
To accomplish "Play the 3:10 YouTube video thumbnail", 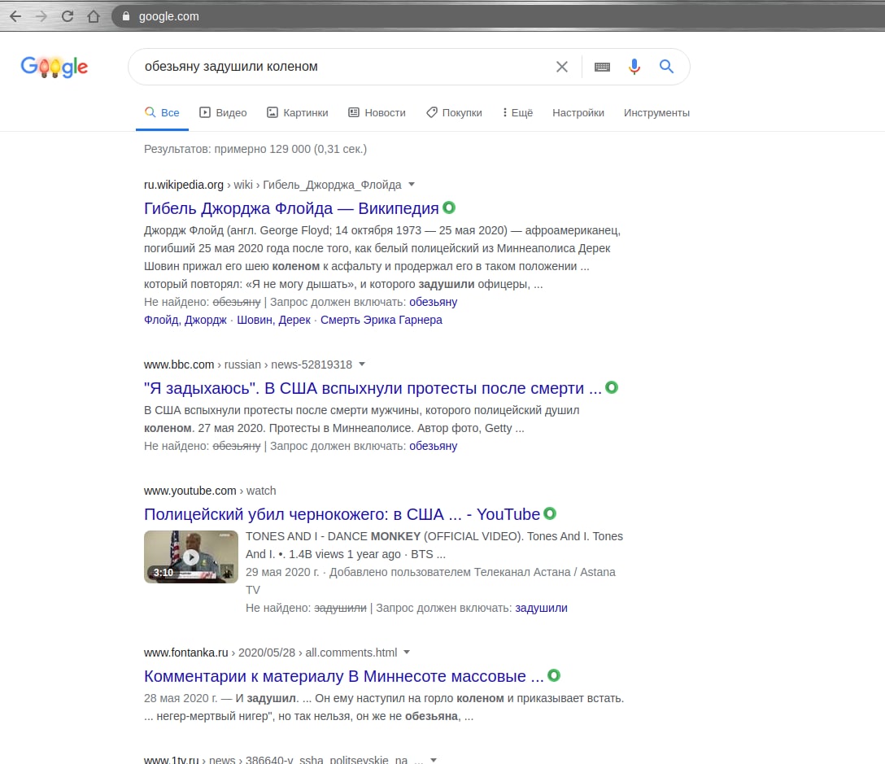I will (x=191, y=557).
